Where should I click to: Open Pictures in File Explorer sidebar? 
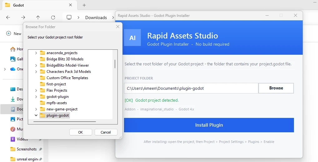(x=17, y=119)
